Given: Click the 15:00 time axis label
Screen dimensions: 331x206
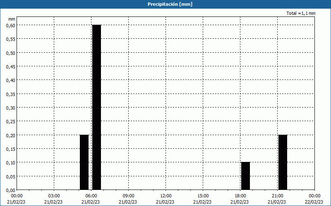Looking at the screenshot, I should pyautogui.click(x=203, y=196).
